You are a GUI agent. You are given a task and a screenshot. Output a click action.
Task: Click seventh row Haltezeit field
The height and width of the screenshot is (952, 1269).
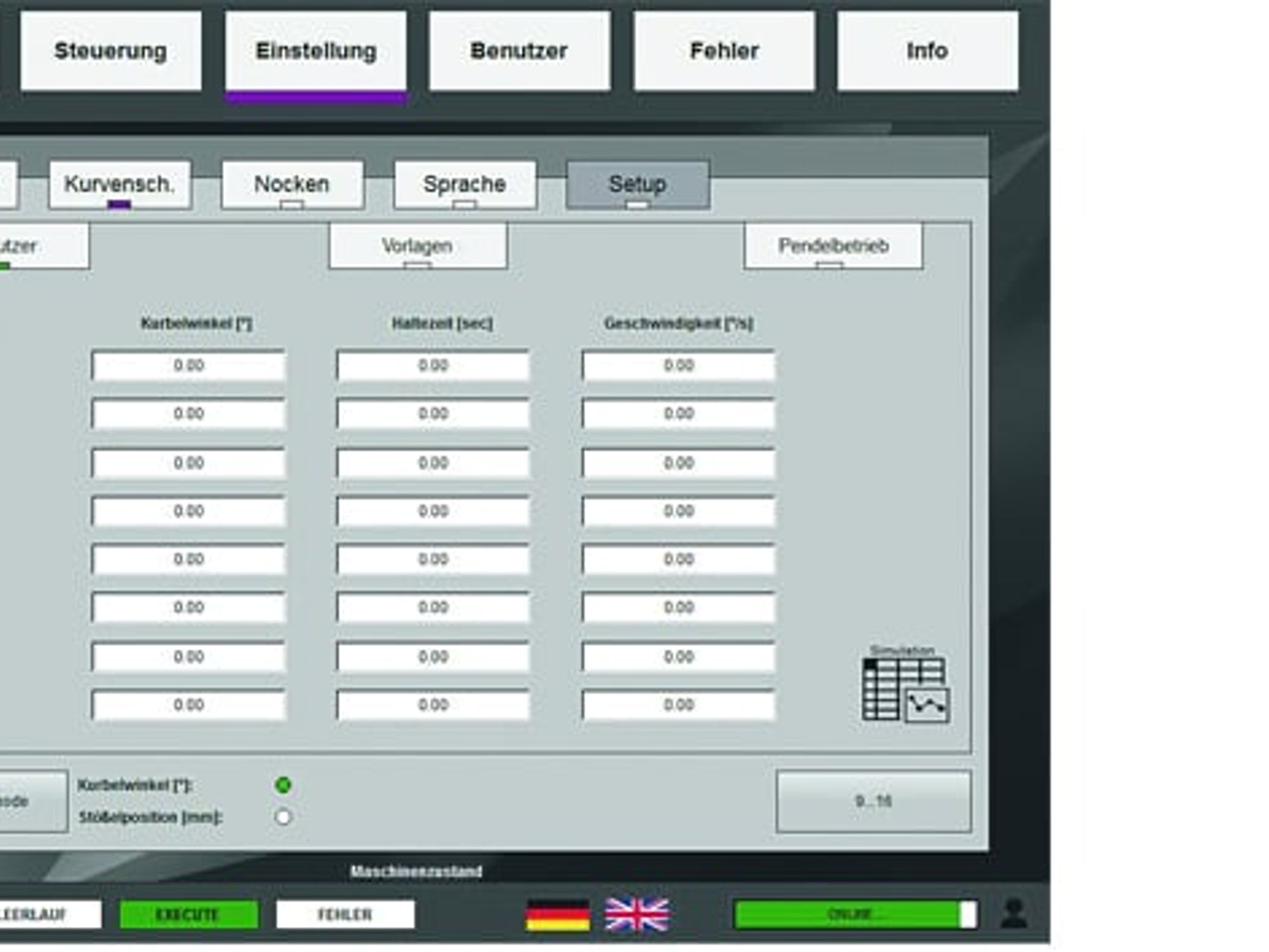[433, 657]
